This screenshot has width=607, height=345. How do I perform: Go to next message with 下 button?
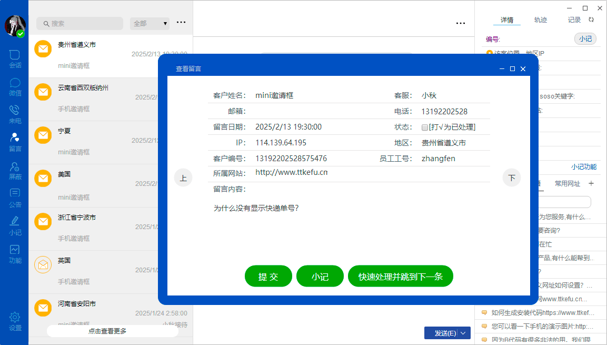(x=512, y=178)
